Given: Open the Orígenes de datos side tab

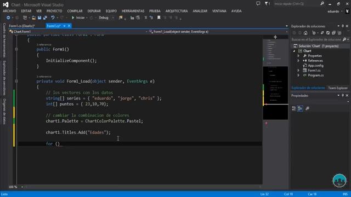Looking at the screenshot, I should click(4, 111).
